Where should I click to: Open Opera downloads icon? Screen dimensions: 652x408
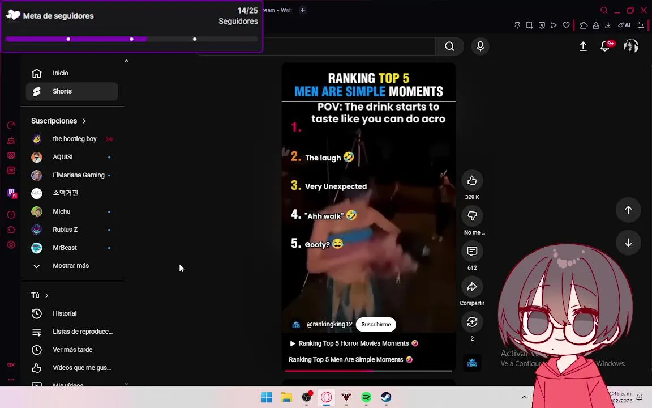tap(608, 25)
